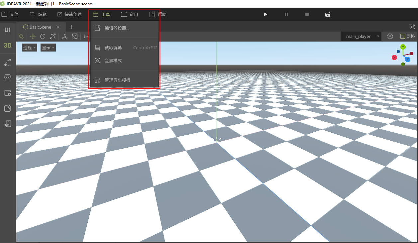418x243 pixels.
Task: Toggle viewport maximize icon at top right
Action: click(x=412, y=27)
